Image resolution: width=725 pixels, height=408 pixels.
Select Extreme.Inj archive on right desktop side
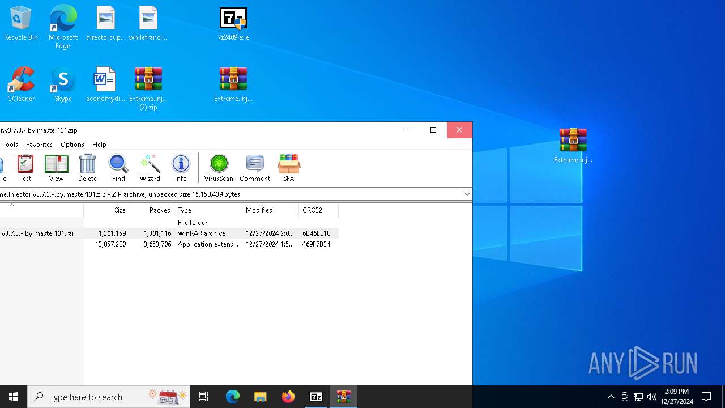tap(573, 146)
